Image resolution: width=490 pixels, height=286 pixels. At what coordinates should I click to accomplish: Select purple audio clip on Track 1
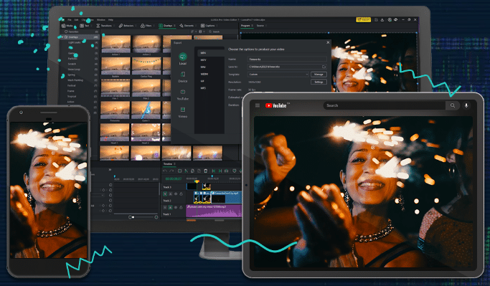214,211
